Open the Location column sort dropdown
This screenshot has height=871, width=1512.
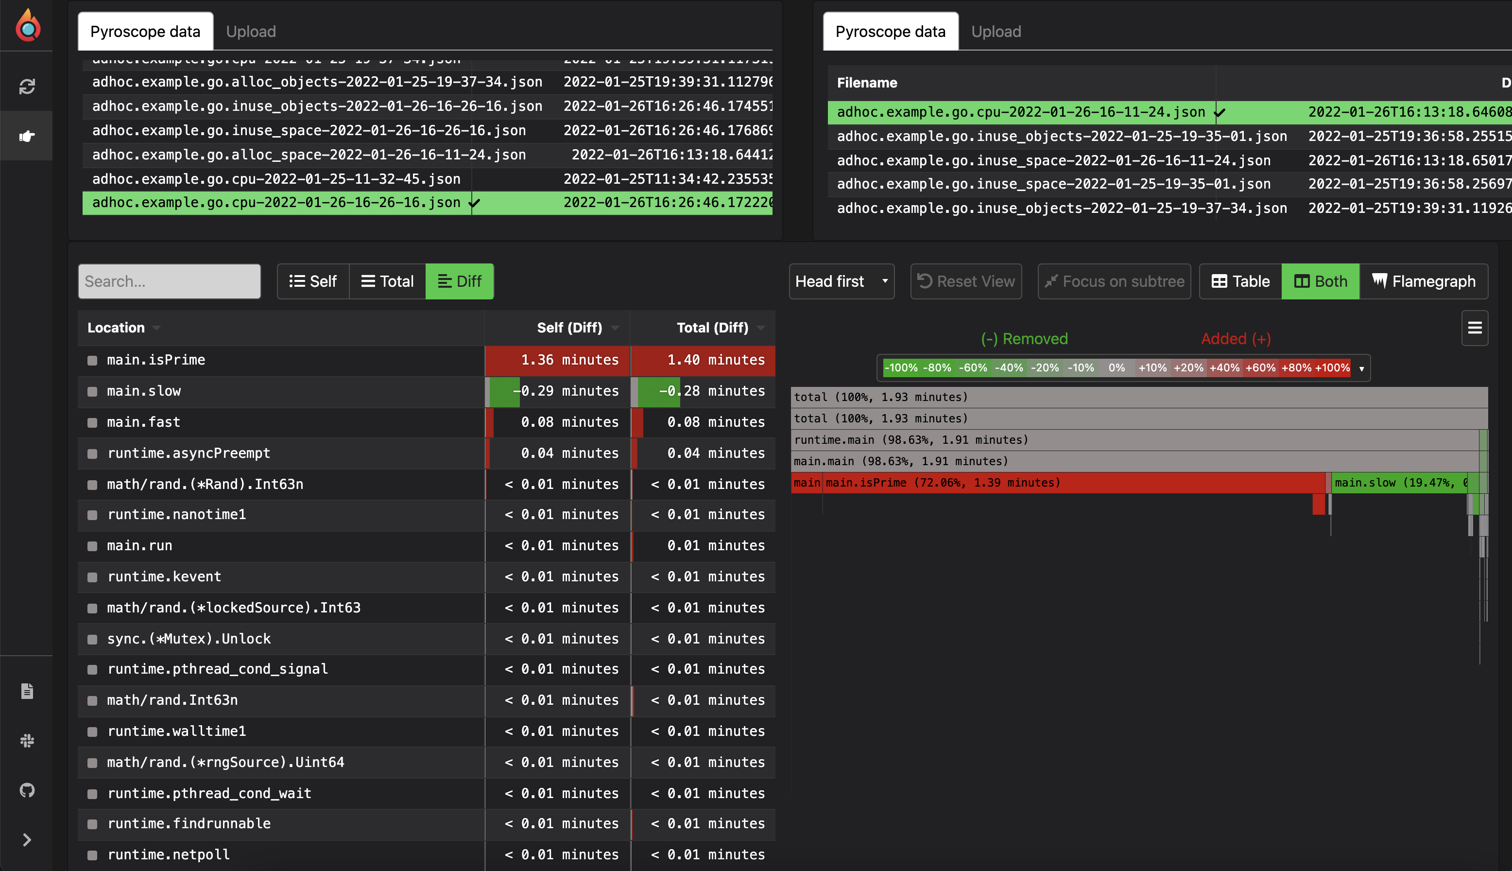tap(156, 328)
